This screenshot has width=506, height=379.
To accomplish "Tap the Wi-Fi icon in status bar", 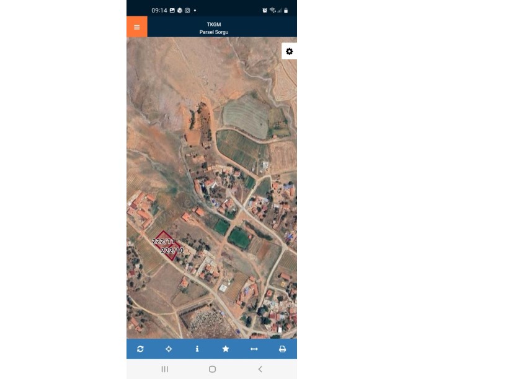I will pyautogui.click(x=273, y=11).
